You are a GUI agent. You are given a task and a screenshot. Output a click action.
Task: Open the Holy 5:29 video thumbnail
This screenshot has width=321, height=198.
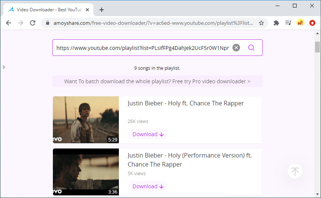(x=86, y=120)
